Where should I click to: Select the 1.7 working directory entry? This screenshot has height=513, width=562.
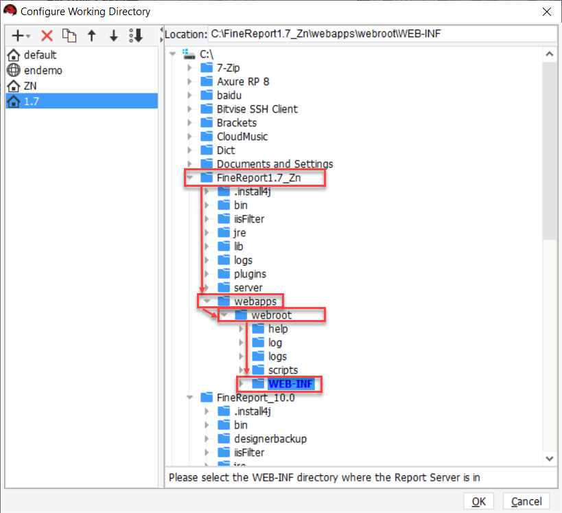[x=82, y=101]
